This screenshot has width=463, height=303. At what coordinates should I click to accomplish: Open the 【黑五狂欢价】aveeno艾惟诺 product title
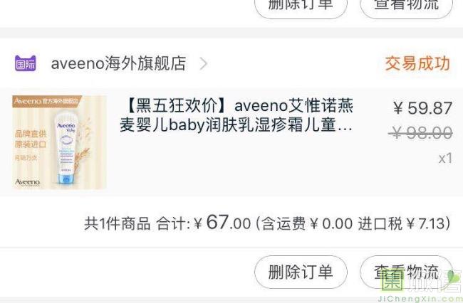[236, 115]
